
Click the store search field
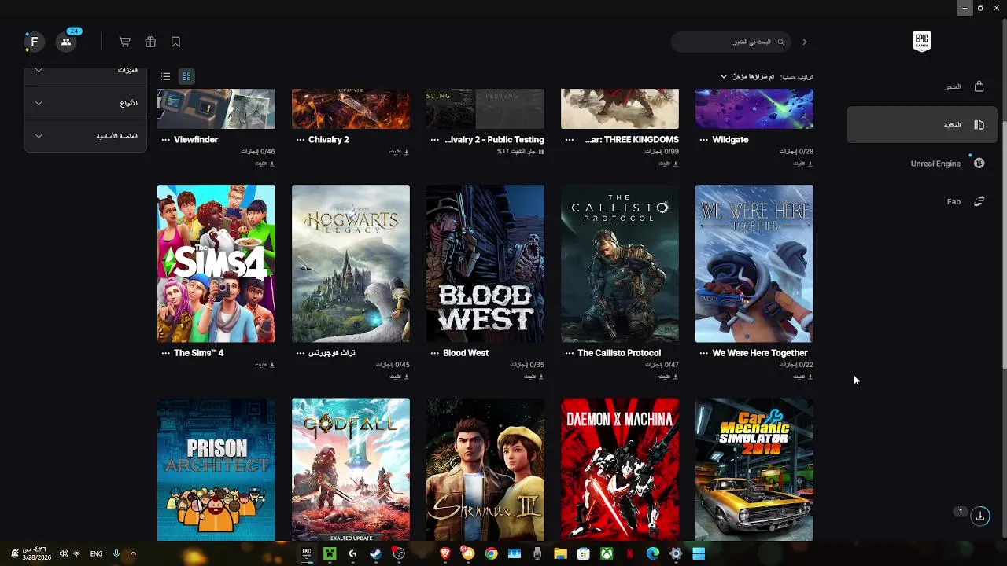pos(732,42)
